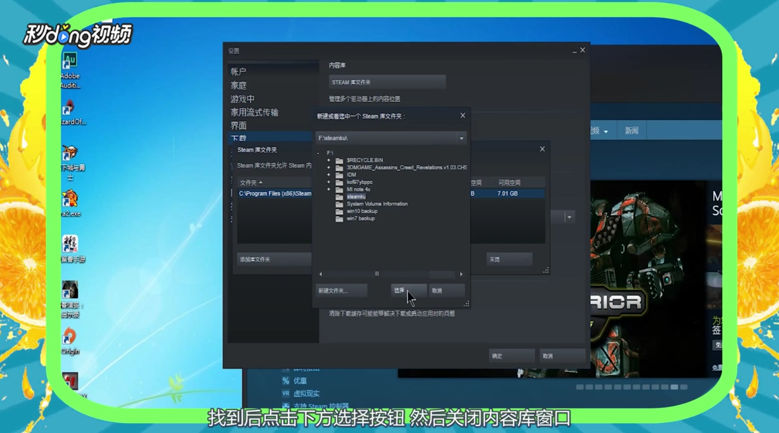
Task: Select the $RECYCLE.BIN folder name
Action: coord(365,160)
